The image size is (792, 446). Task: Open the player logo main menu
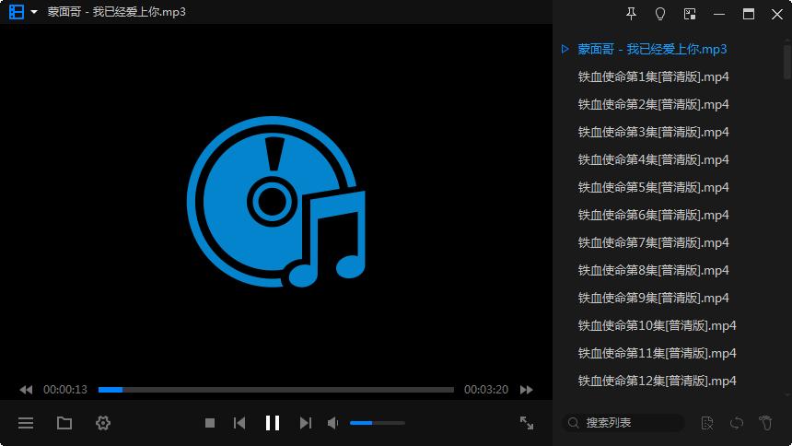(17, 12)
